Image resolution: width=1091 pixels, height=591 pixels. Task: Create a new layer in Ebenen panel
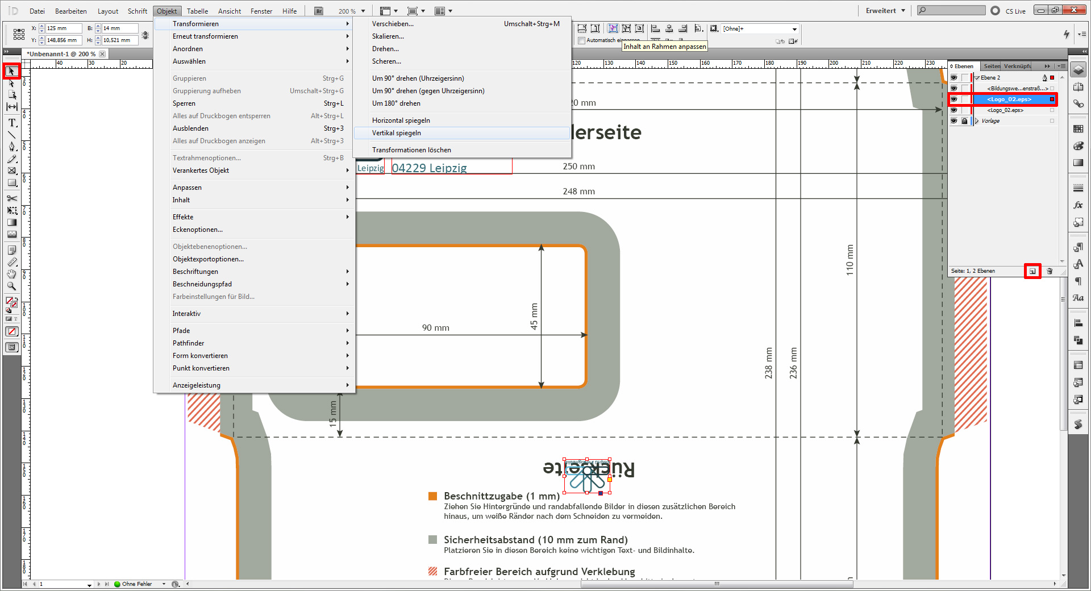tap(1032, 271)
